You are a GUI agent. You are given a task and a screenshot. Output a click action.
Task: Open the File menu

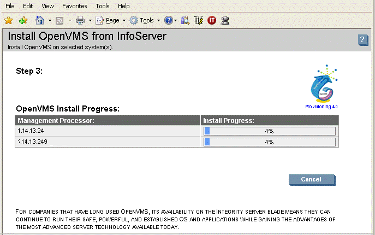click(x=10, y=6)
